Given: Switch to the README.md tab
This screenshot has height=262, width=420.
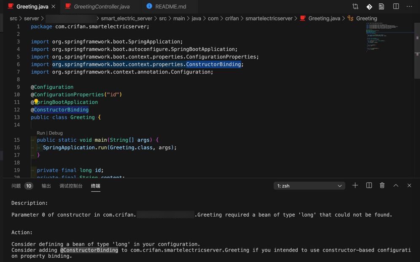Looking at the screenshot, I should click(x=170, y=7).
